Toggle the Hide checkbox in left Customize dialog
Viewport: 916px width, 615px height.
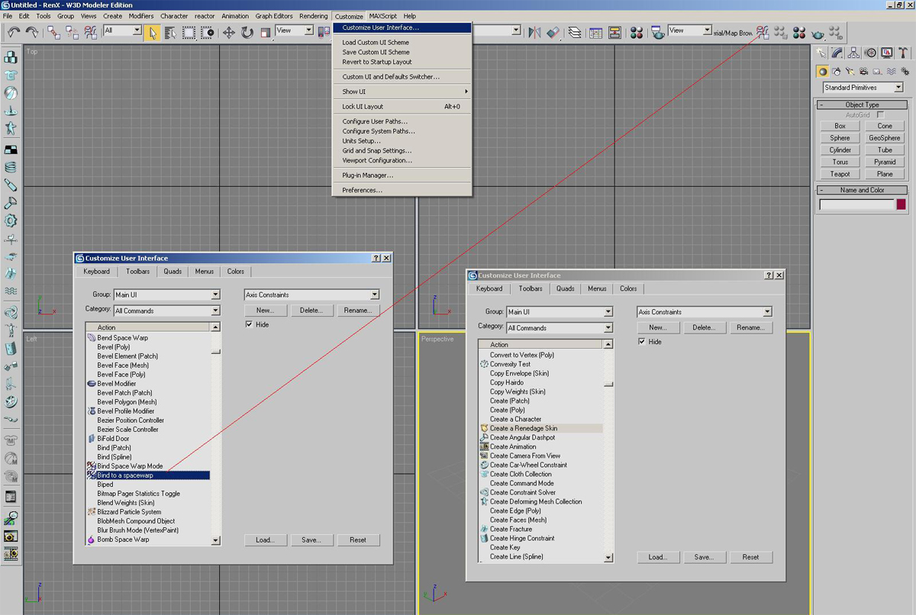click(x=250, y=324)
